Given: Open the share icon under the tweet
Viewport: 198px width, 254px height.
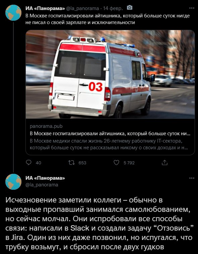Looking at the screenshot, I should [164, 163].
